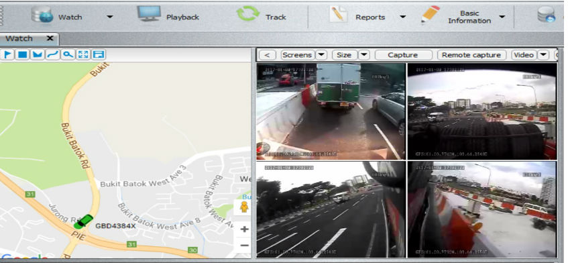
Task: Toggle fullscreen map view icon
Action: pos(83,55)
